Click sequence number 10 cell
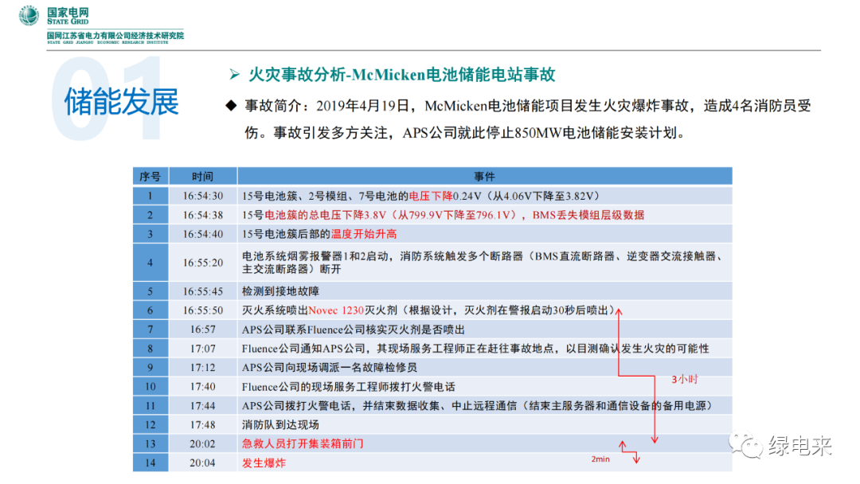 click(150, 387)
